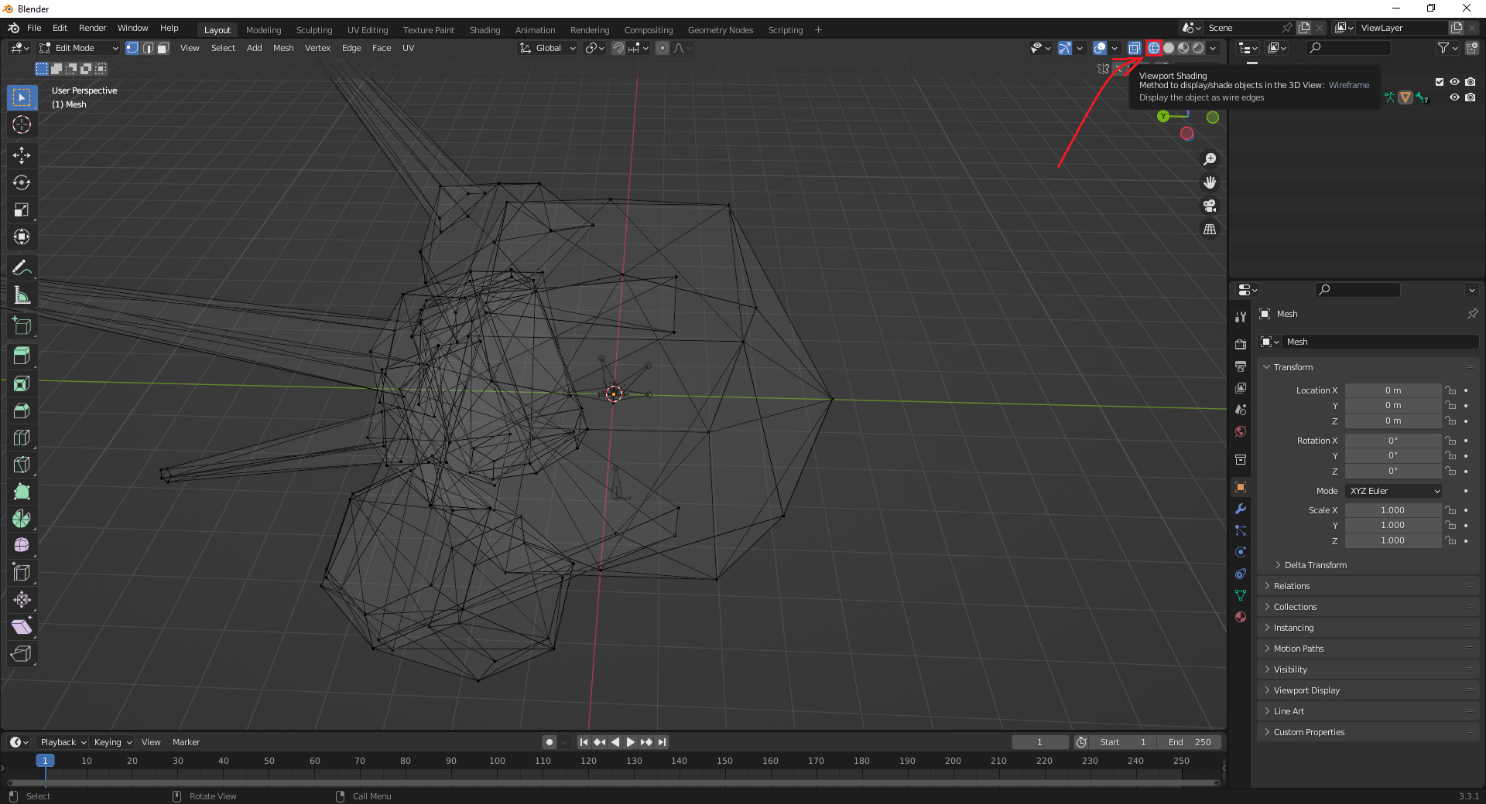Toggle X-Ray in viewport header

coord(1134,48)
